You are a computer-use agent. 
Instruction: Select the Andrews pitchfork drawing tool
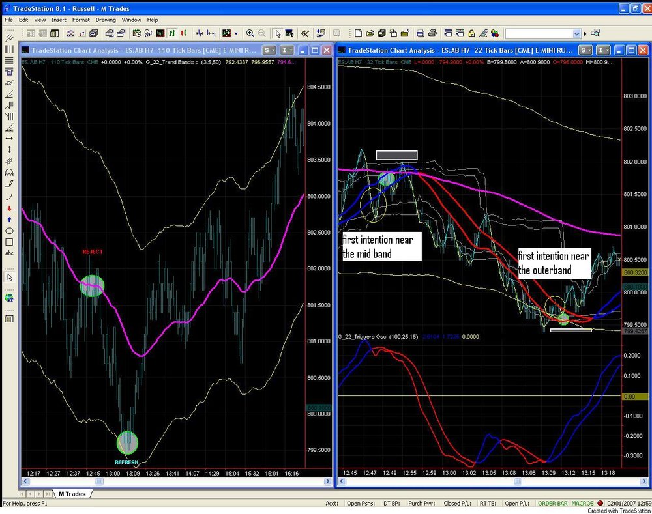click(x=9, y=38)
